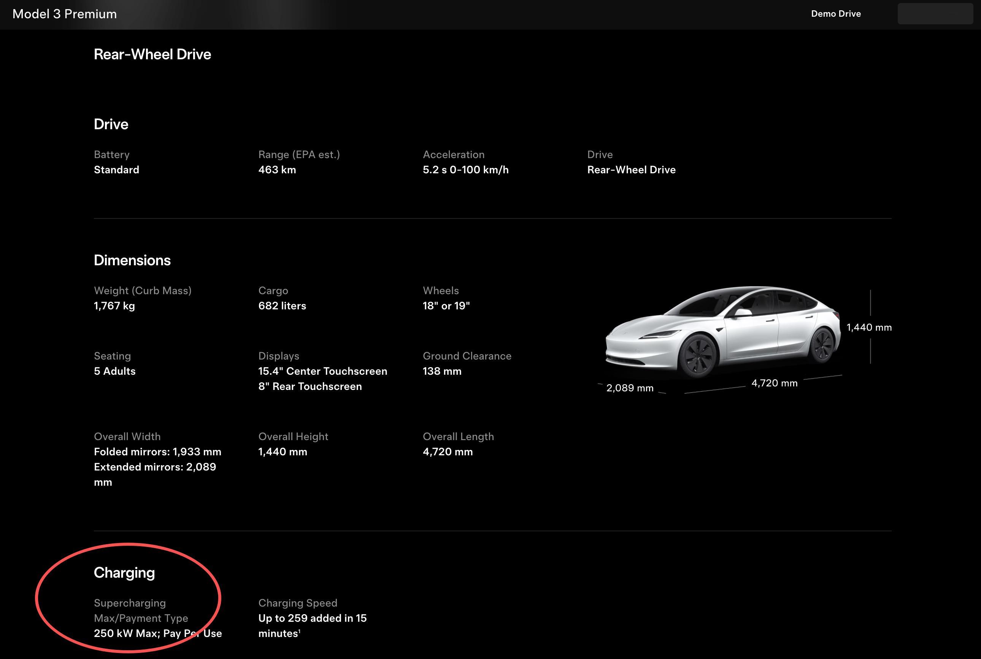981x659 pixels.
Task: Select 250 kW Max; Pay Per Use text
Action: point(158,634)
